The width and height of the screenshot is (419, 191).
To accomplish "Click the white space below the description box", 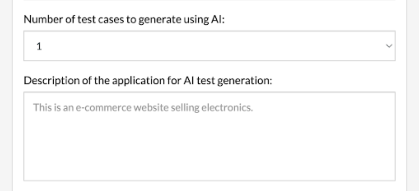I will point(209,186).
